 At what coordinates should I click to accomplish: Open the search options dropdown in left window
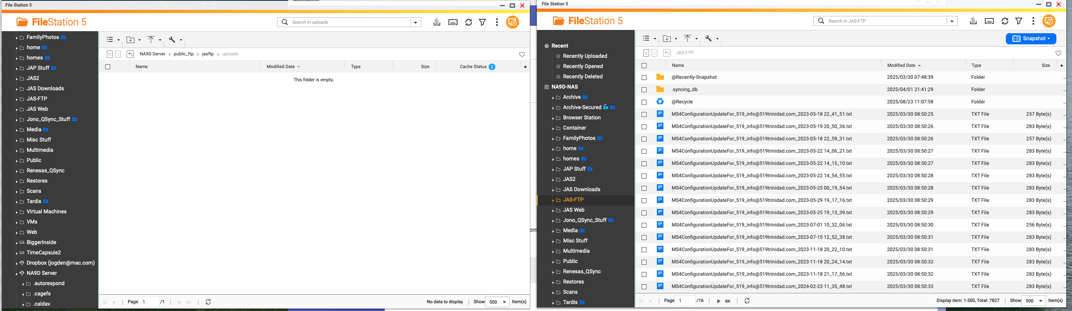(x=415, y=23)
